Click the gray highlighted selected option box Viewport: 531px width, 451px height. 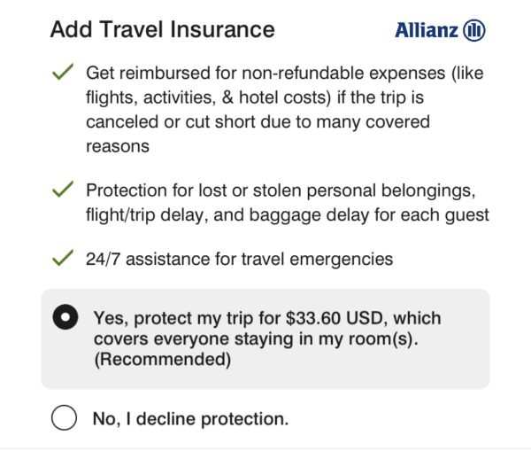[265, 338]
